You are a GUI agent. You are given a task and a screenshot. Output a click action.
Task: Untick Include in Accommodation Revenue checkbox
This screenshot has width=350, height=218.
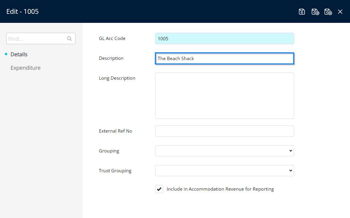(159, 189)
